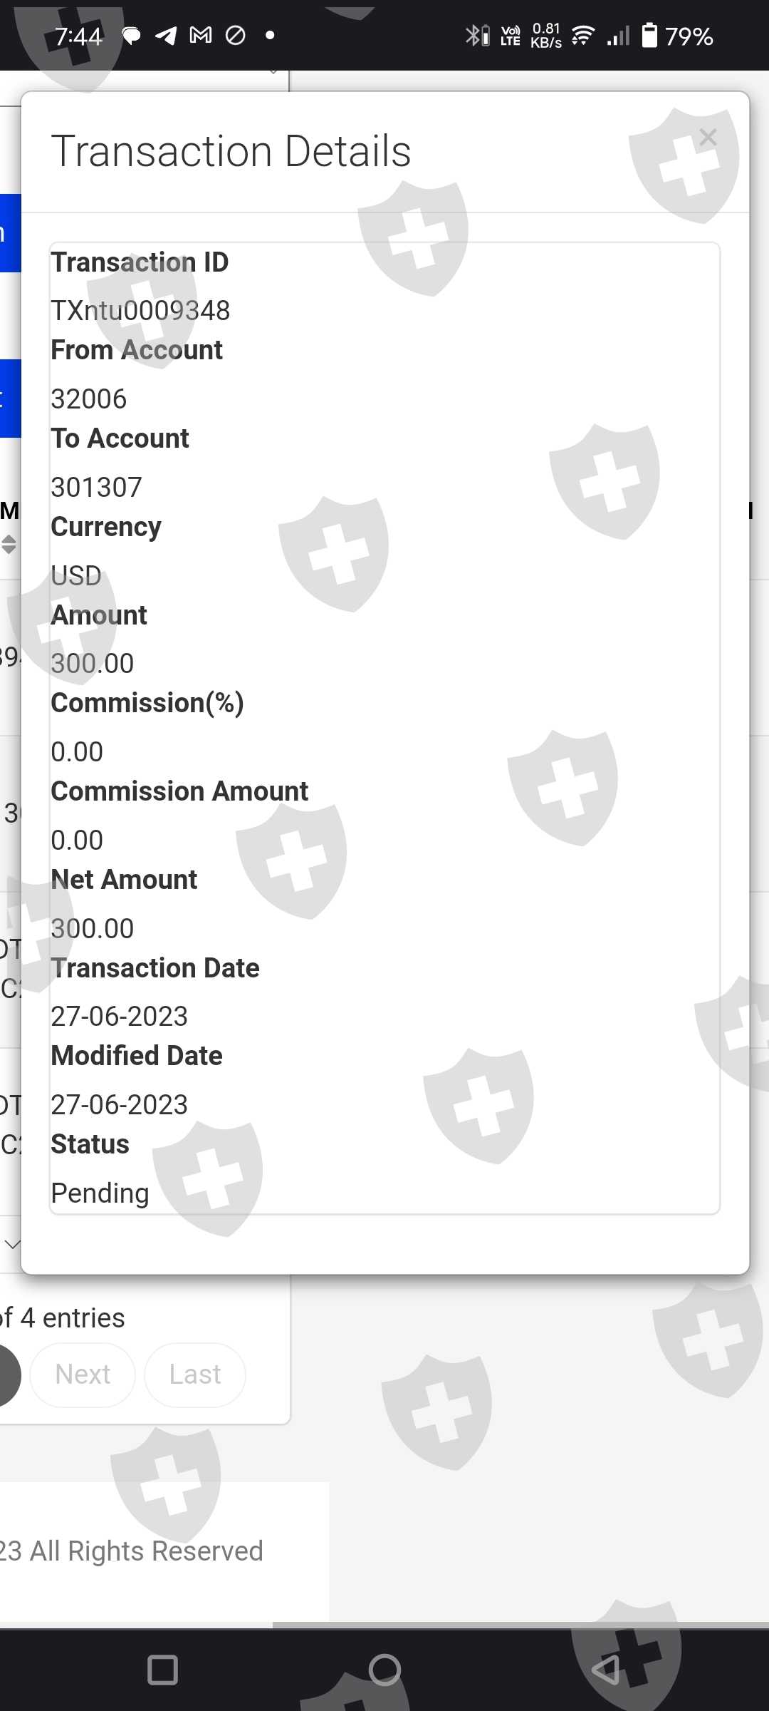Viewport: 769px width, 1711px height.
Task: Jump to the Last page of entries
Action: pos(195,1375)
